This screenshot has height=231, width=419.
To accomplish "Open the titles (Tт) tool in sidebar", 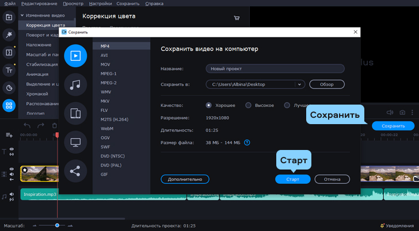I will 9,70.
